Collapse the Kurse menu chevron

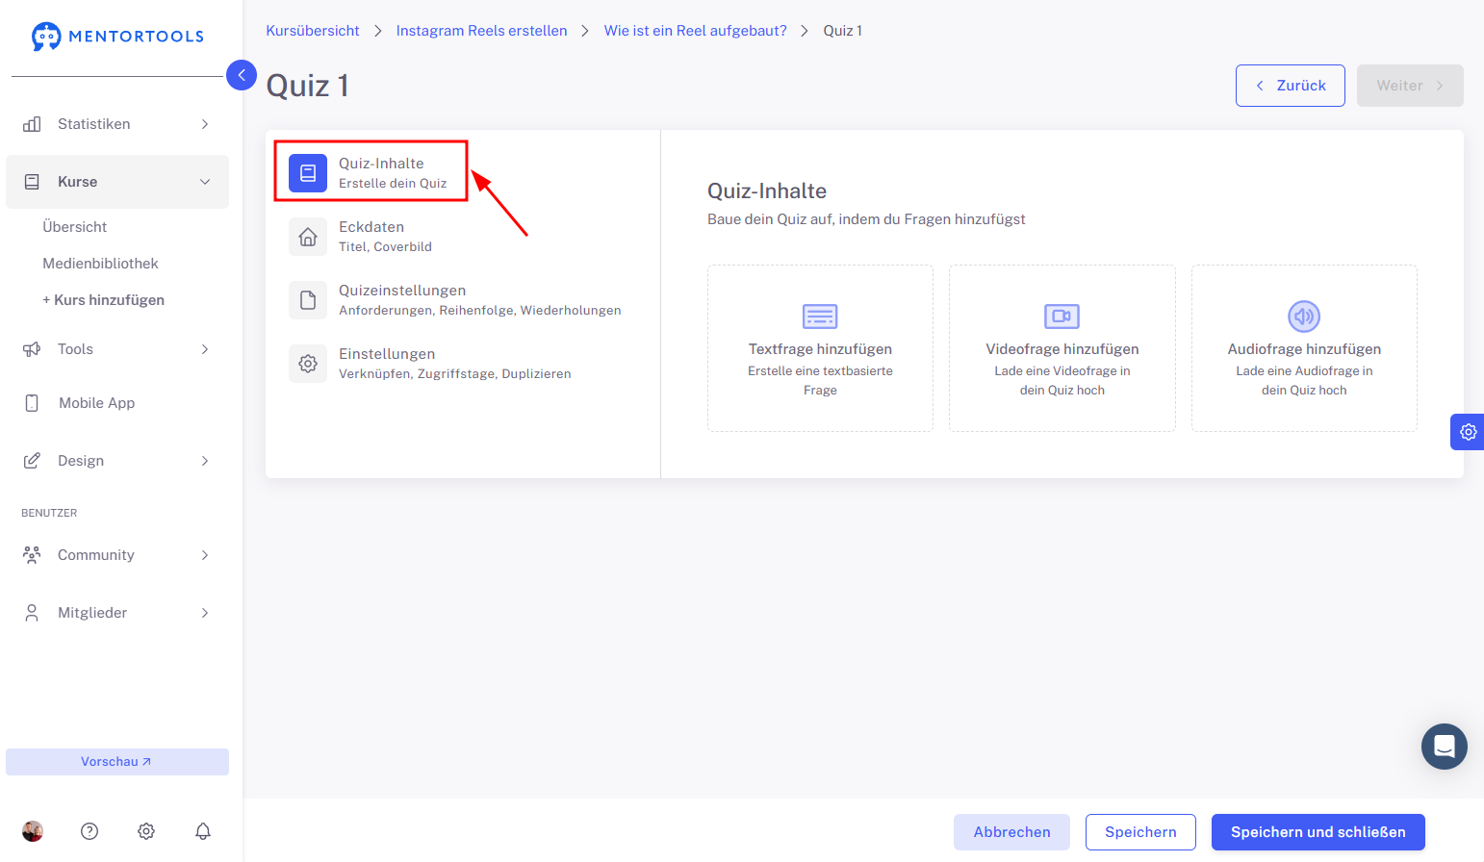coord(205,182)
